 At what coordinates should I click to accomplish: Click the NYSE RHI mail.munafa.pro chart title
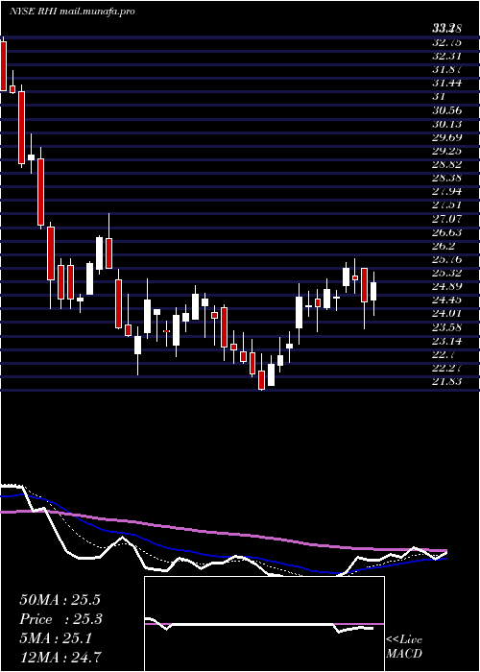click(x=72, y=12)
